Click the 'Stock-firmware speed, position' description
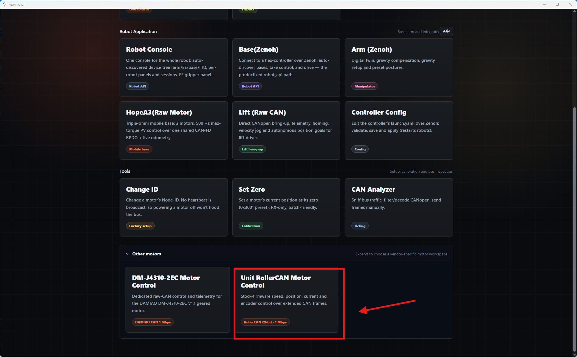The width and height of the screenshot is (577, 357). (x=284, y=300)
